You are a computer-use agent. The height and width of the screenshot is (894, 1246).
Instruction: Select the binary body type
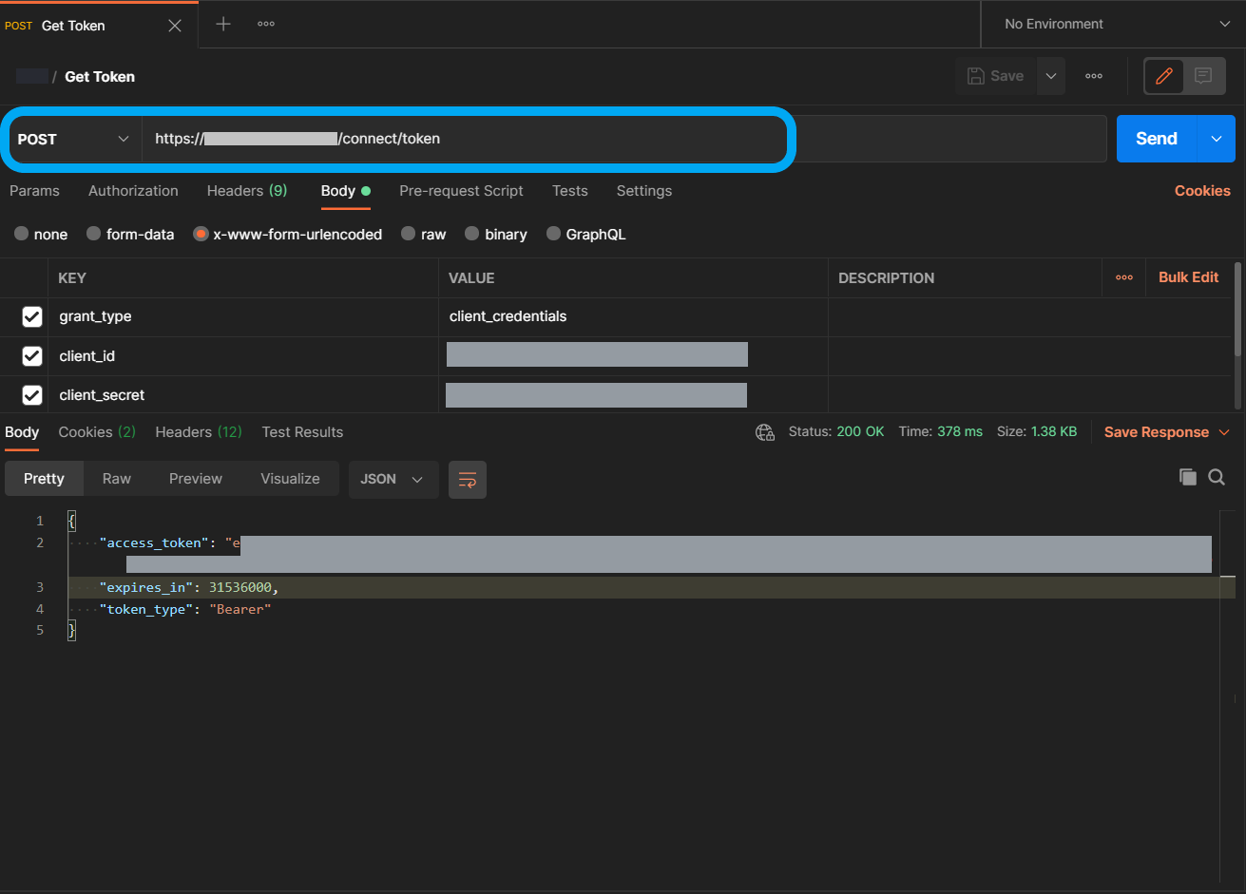point(496,234)
